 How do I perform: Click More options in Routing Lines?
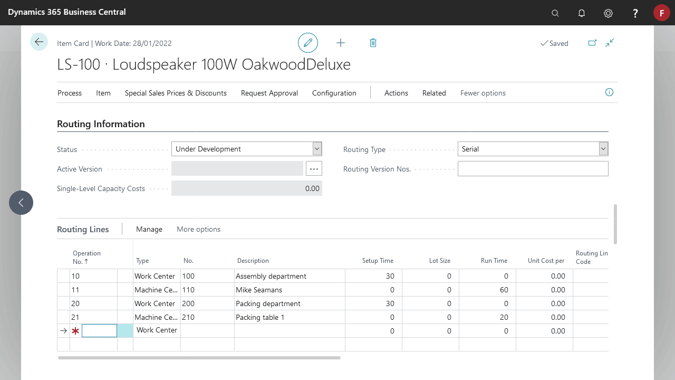pyautogui.click(x=198, y=229)
